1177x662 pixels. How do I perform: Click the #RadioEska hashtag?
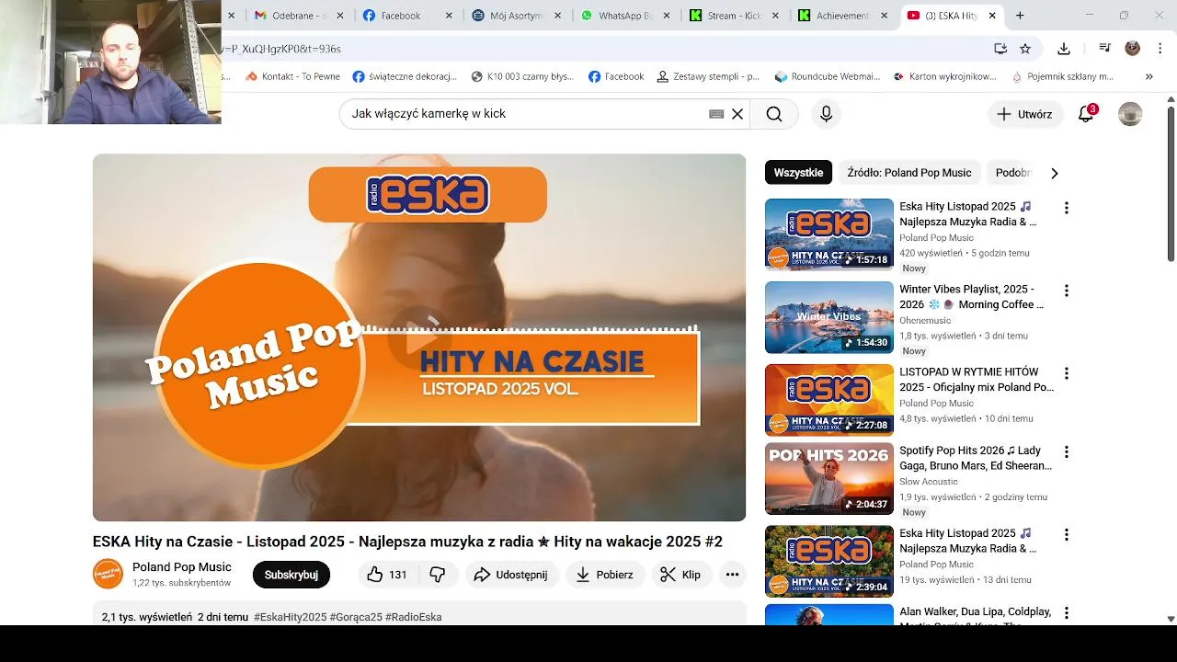(x=414, y=617)
